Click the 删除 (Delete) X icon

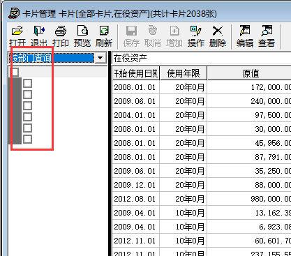click(x=218, y=31)
